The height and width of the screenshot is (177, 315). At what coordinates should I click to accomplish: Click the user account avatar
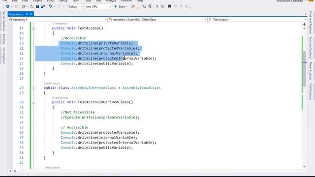(311, 1)
